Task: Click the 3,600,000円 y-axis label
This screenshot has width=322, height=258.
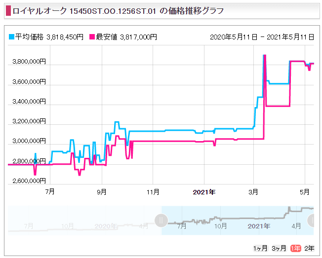Action: (x=29, y=81)
